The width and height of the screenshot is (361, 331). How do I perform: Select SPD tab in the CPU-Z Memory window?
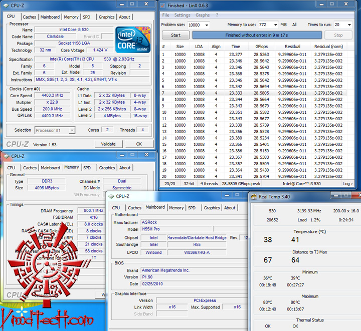(87, 168)
